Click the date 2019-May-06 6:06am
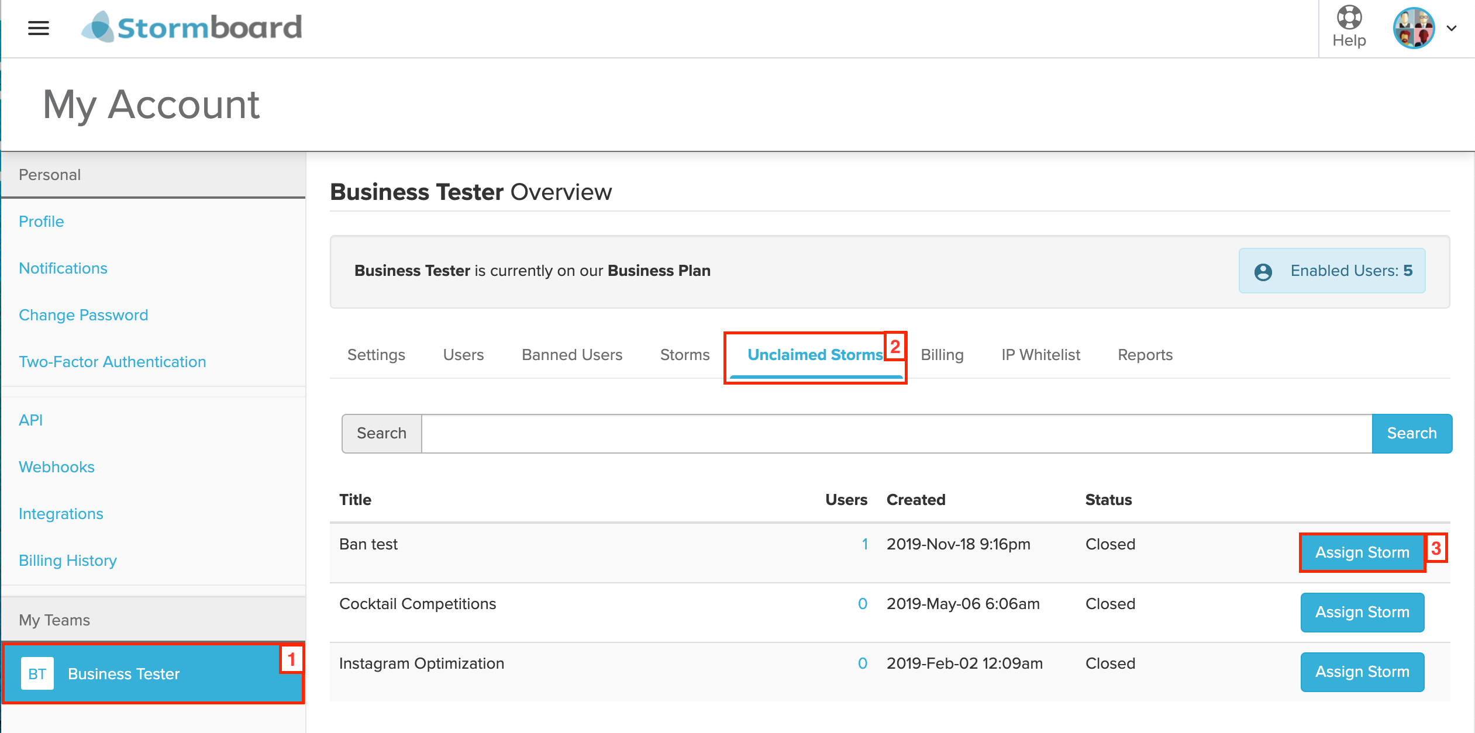1475x733 pixels. pos(963,604)
